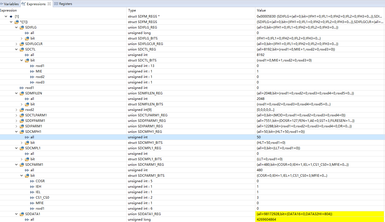Click the value 8192 of SDCTL all
The height and width of the screenshot is (222, 385).
pos(261,55)
